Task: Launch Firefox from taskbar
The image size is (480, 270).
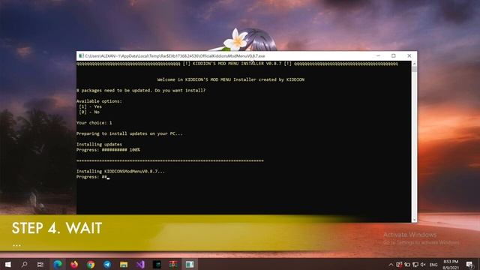Action: tap(74, 264)
